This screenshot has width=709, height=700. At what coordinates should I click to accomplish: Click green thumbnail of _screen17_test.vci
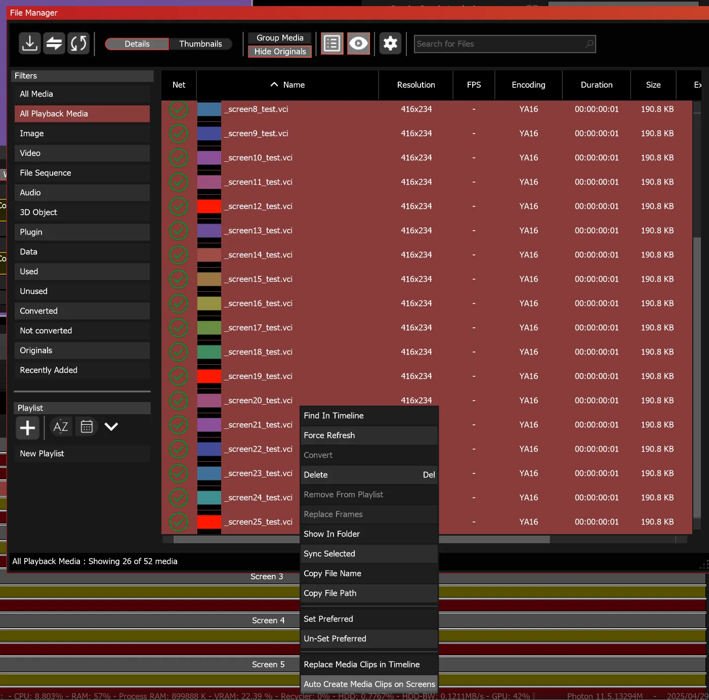tap(209, 328)
